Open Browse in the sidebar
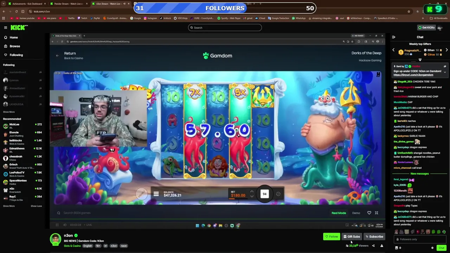Screen dimensions: 450x253 (15, 46)
